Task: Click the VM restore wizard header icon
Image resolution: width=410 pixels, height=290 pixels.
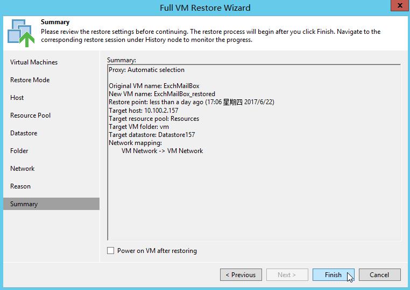Action: (21, 33)
